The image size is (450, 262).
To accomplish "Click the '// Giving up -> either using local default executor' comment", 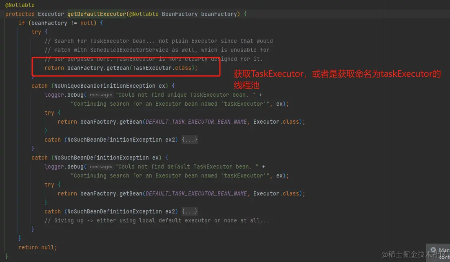I will pos(157,221).
